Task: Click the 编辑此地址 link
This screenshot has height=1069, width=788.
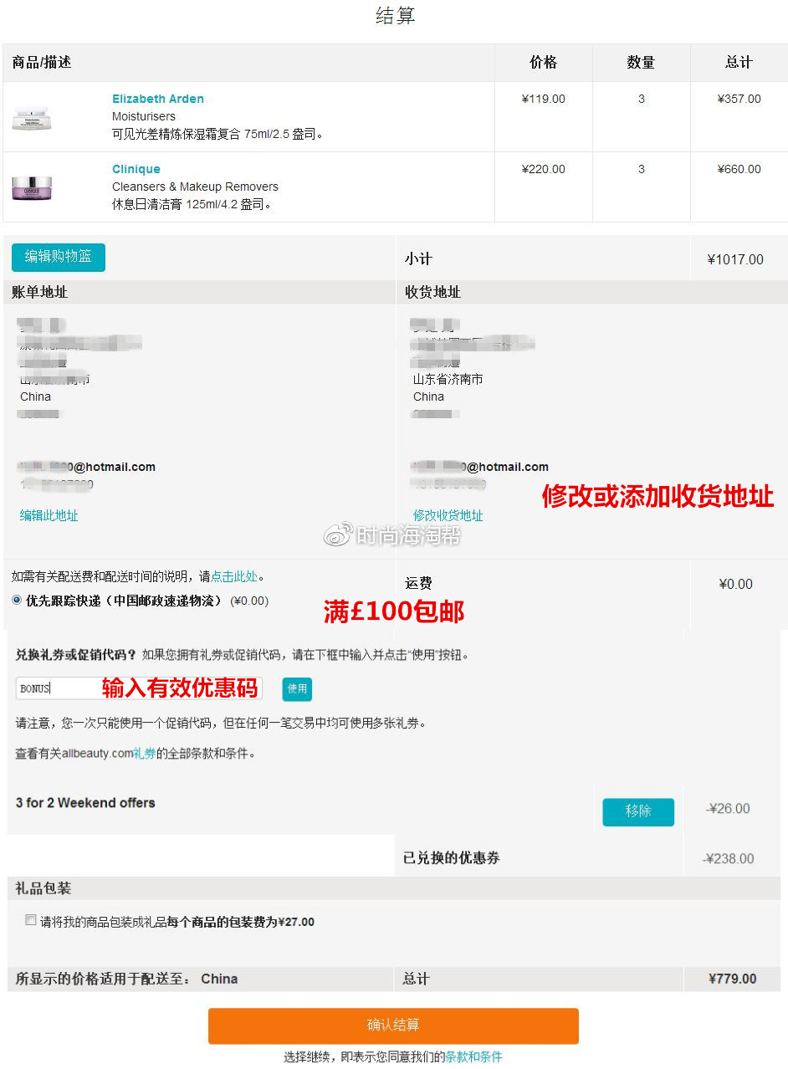Action: (x=49, y=515)
